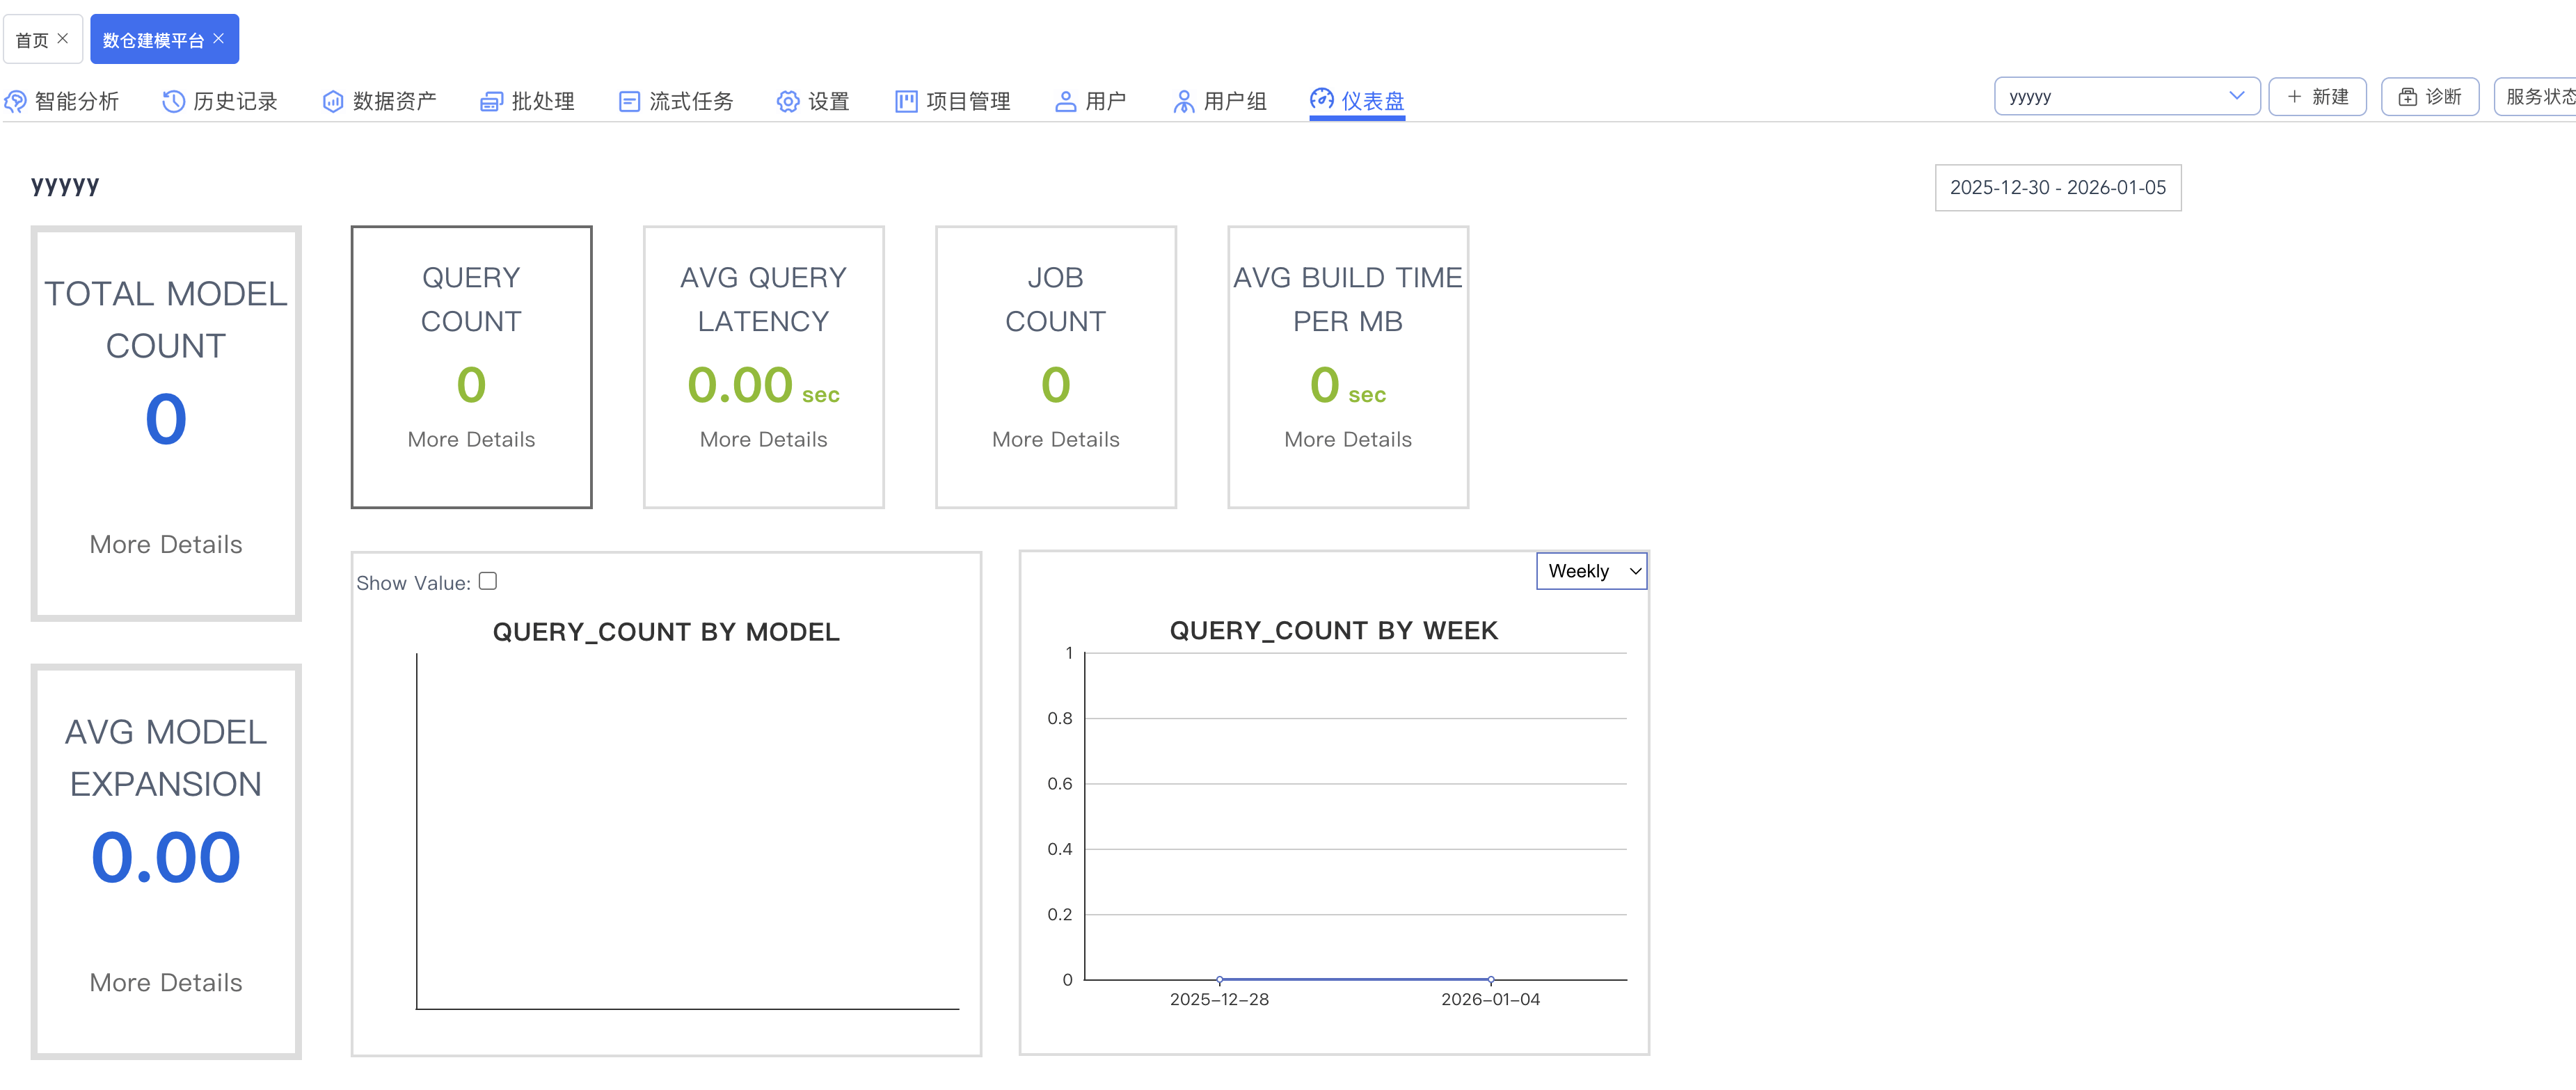Enable the Show Value checkbox
Image resolution: width=2576 pixels, height=1090 pixels.
click(488, 581)
